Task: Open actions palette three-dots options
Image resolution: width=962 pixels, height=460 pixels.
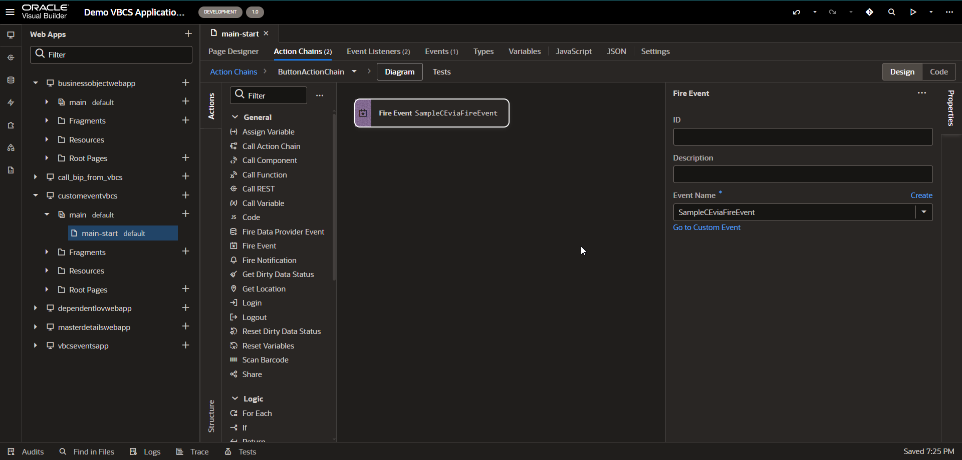Action: tap(320, 95)
